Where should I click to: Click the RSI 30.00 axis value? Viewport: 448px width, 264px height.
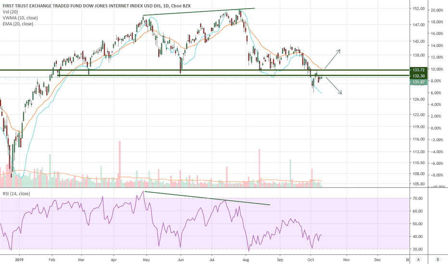(417, 249)
